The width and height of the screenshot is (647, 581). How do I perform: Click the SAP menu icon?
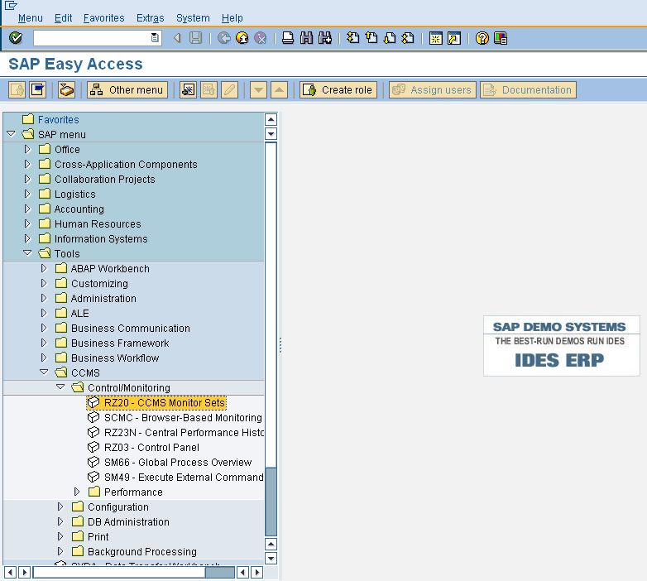click(x=37, y=89)
